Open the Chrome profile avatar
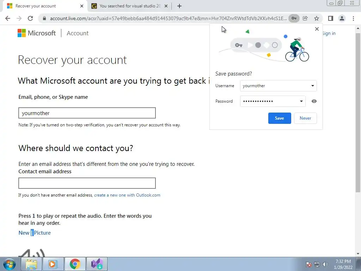This screenshot has width=361, height=271. click(x=342, y=18)
